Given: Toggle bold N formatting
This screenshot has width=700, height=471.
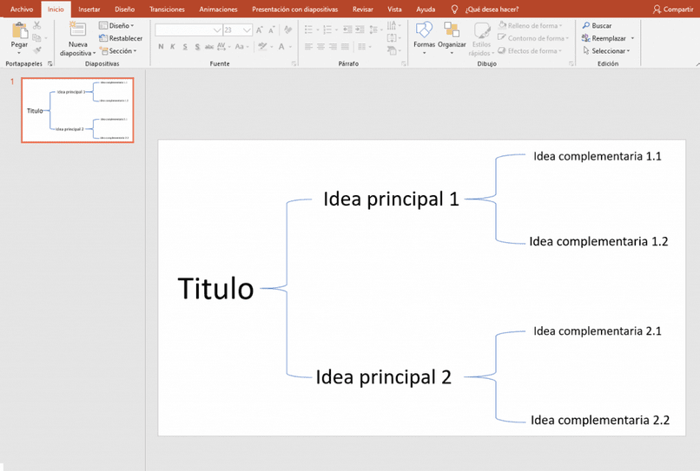Looking at the screenshot, I should (161, 46).
